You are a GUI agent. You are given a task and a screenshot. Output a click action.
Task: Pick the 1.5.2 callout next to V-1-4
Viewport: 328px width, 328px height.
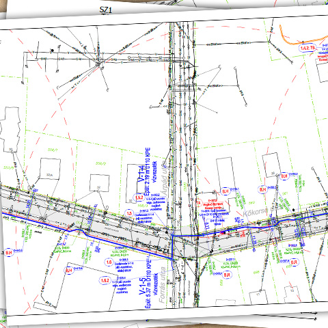139,197
